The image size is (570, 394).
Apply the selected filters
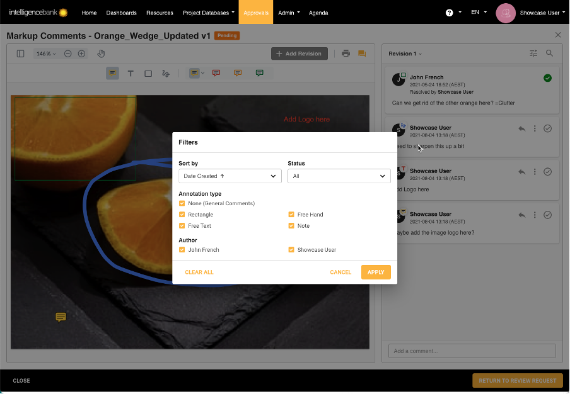tap(376, 272)
